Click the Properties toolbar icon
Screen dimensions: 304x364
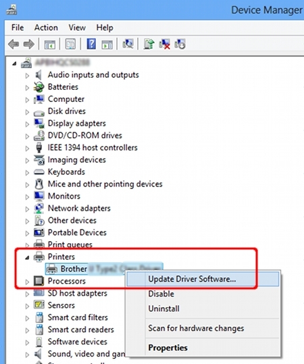(70, 44)
